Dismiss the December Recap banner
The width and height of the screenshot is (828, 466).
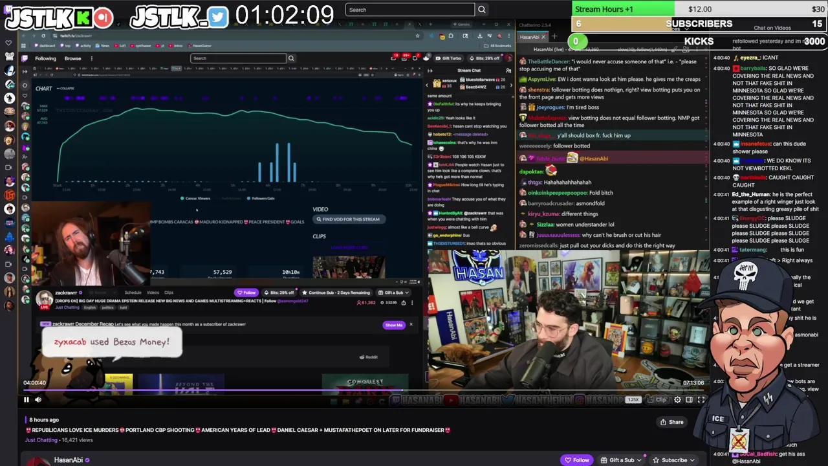(411, 324)
